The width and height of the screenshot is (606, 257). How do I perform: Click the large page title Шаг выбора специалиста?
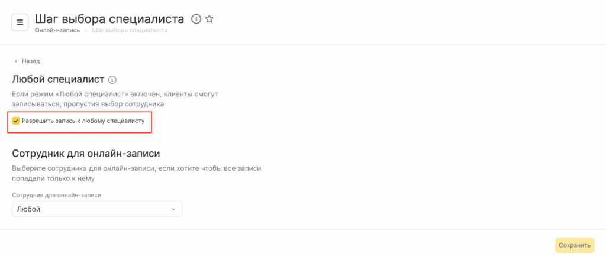[x=109, y=19]
